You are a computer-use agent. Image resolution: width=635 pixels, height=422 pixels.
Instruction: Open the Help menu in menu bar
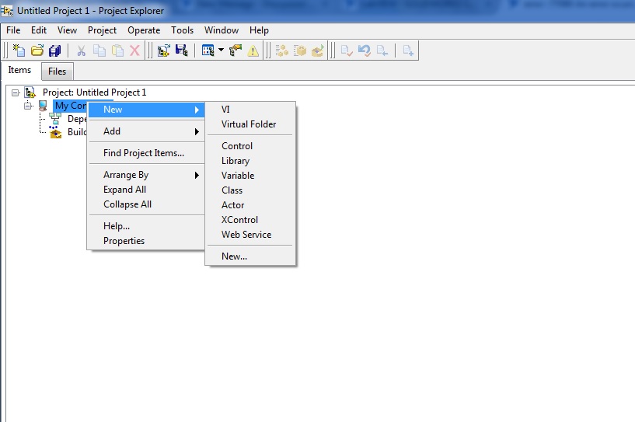coord(259,30)
